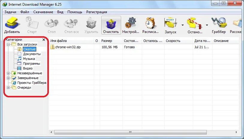Sort by the Размер column header

coord(111,41)
